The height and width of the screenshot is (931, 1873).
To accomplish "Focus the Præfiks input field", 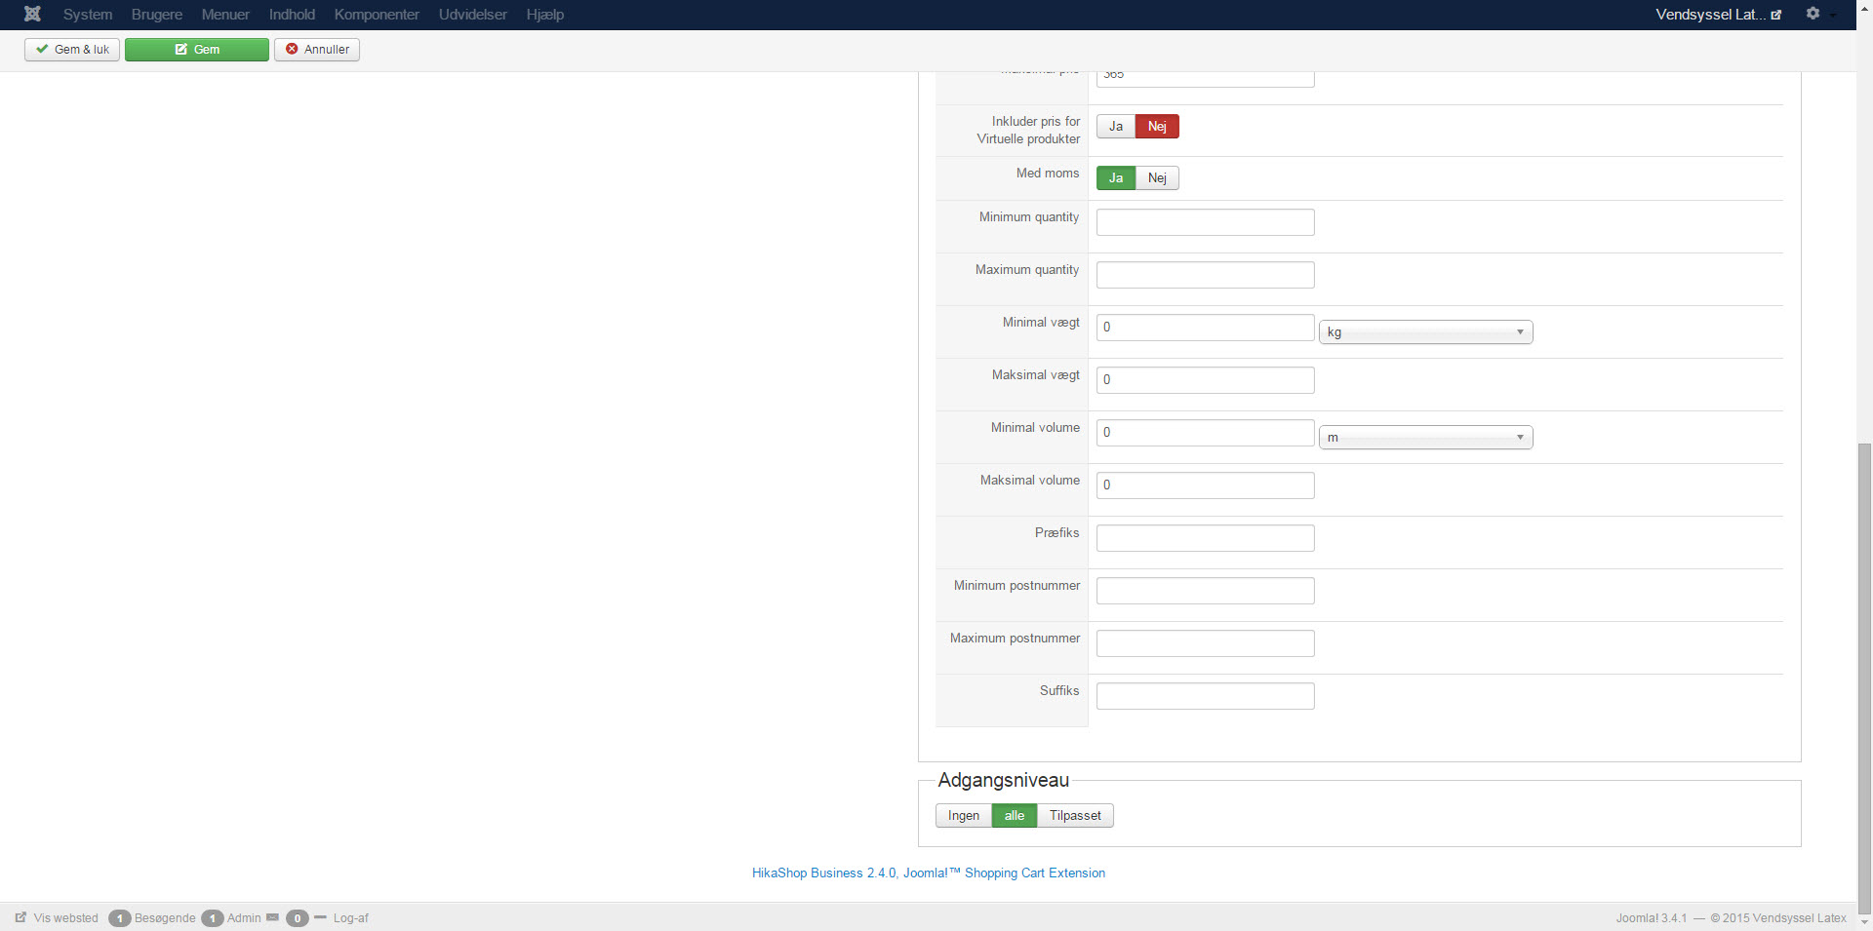I will coord(1206,538).
